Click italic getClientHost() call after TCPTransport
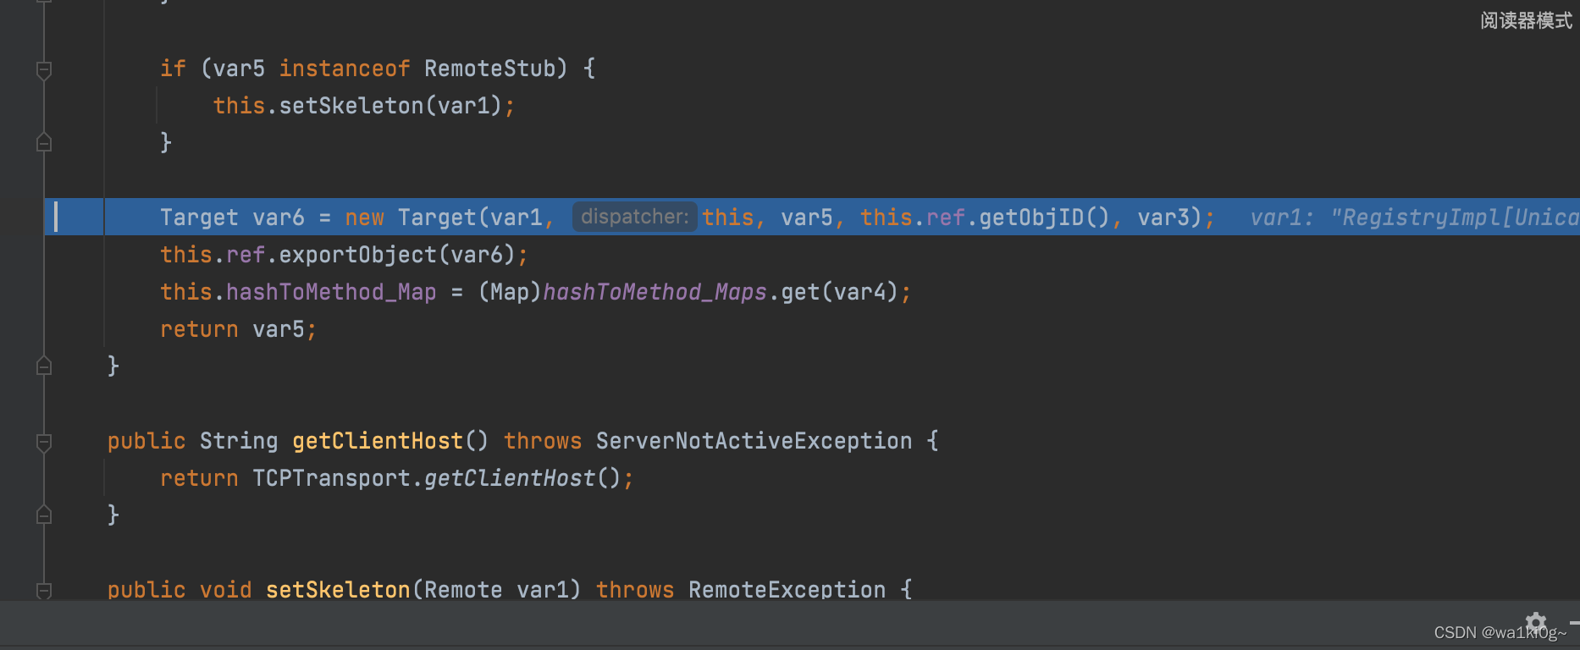 click(522, 478)
